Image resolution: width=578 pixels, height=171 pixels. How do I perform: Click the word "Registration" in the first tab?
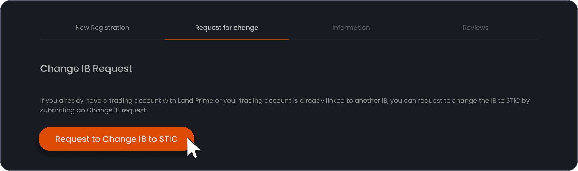[110, 28]
